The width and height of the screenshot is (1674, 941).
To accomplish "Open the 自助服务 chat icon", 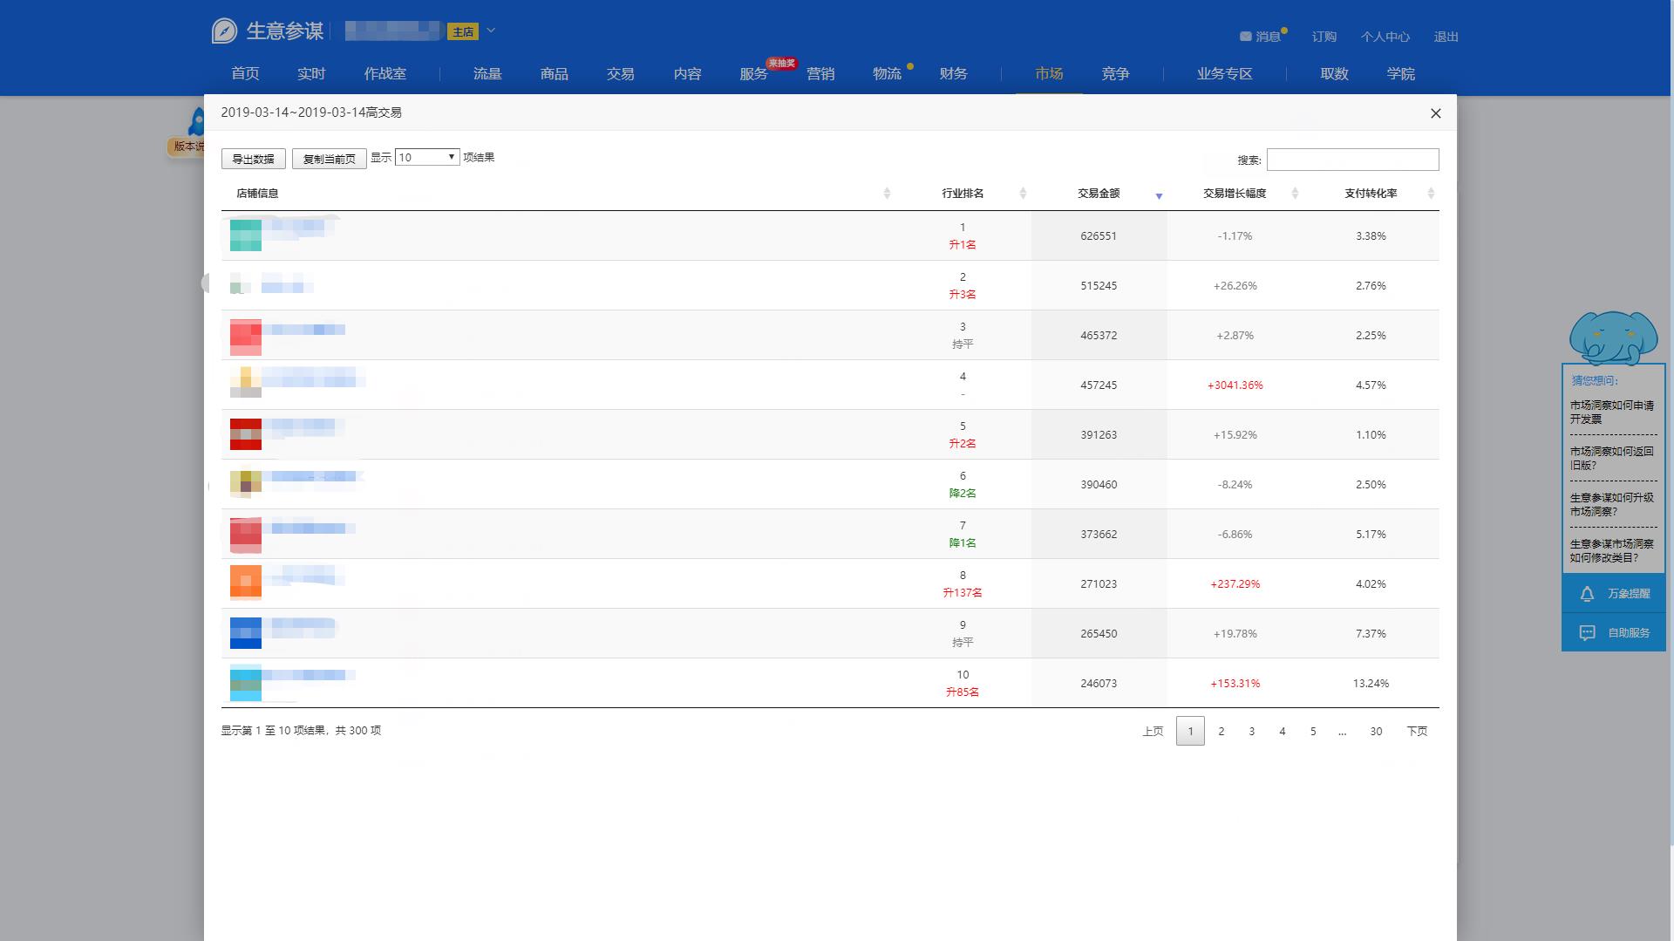I will [1587, 633].
